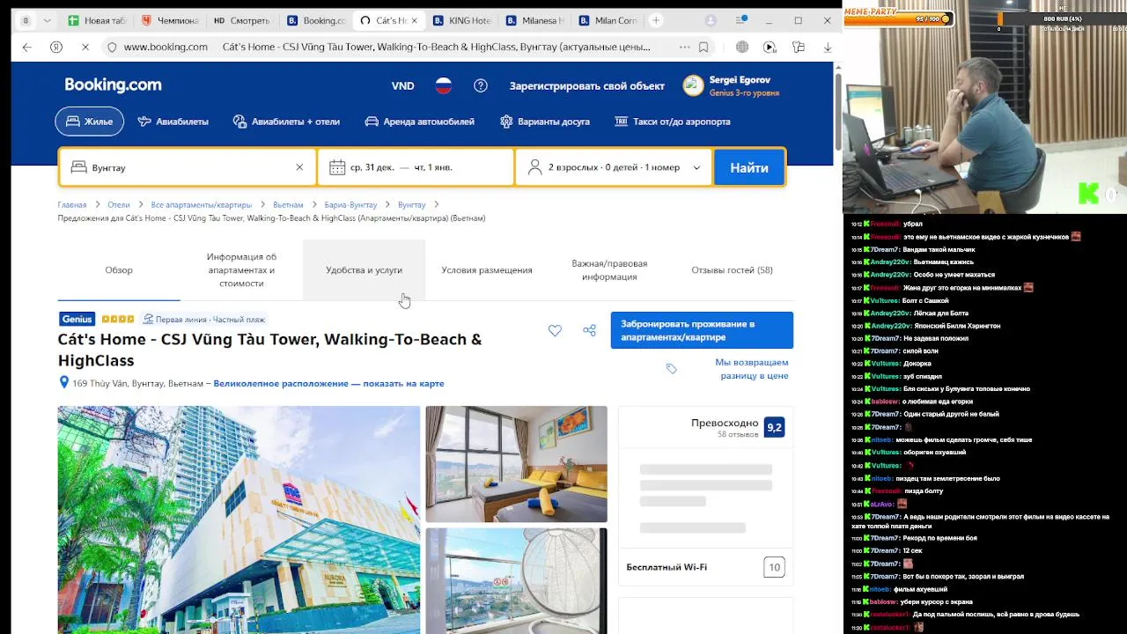Switch to the Milan Corn browser tab

(x=608, y=20)
